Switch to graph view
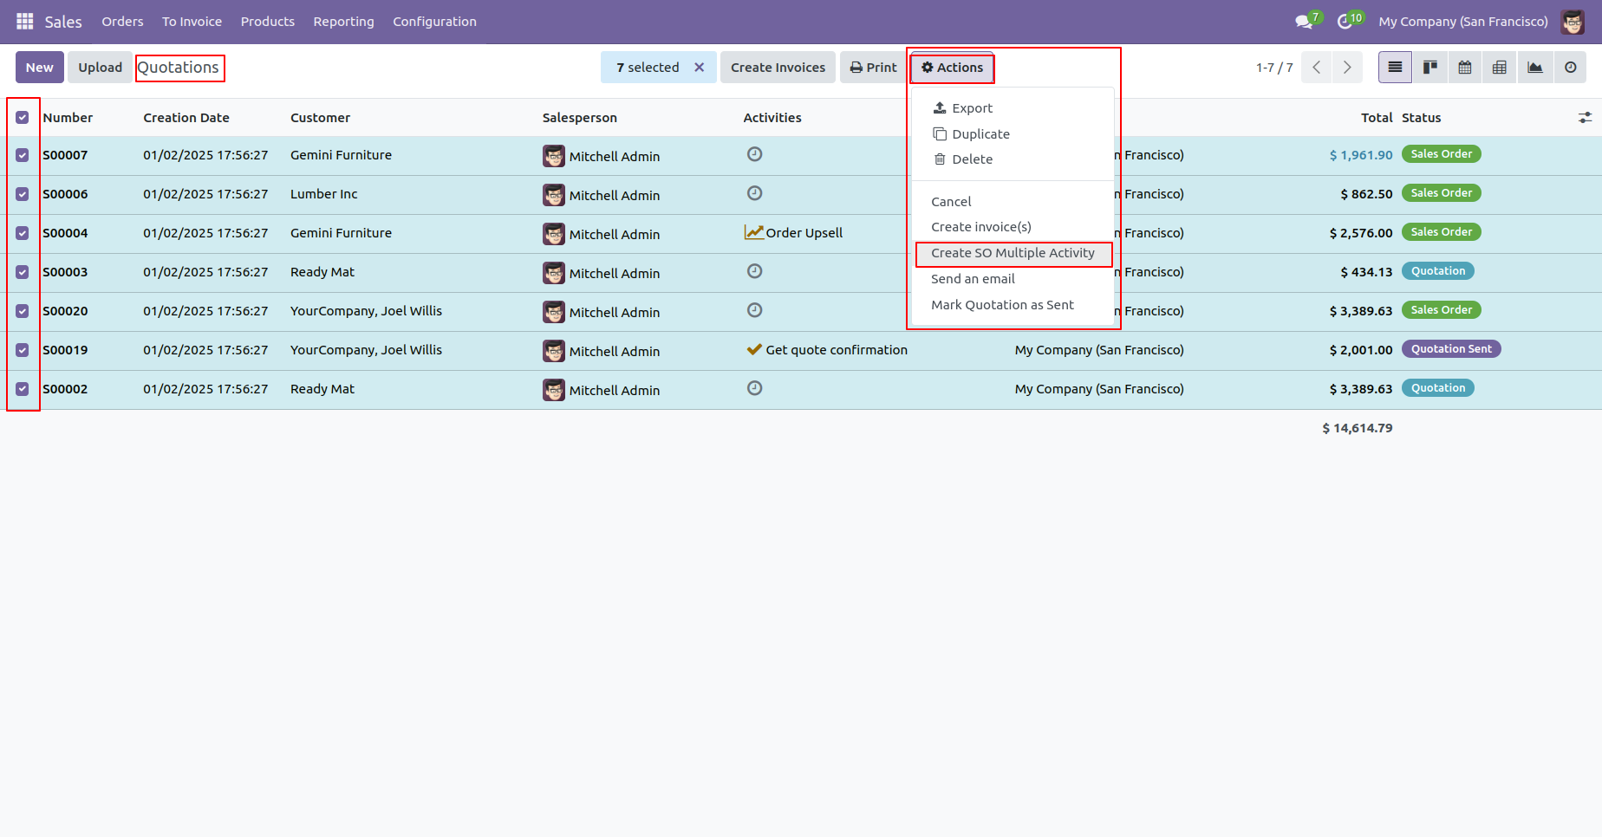This screenshot has height=837, width=1602. coord(1535,68)
